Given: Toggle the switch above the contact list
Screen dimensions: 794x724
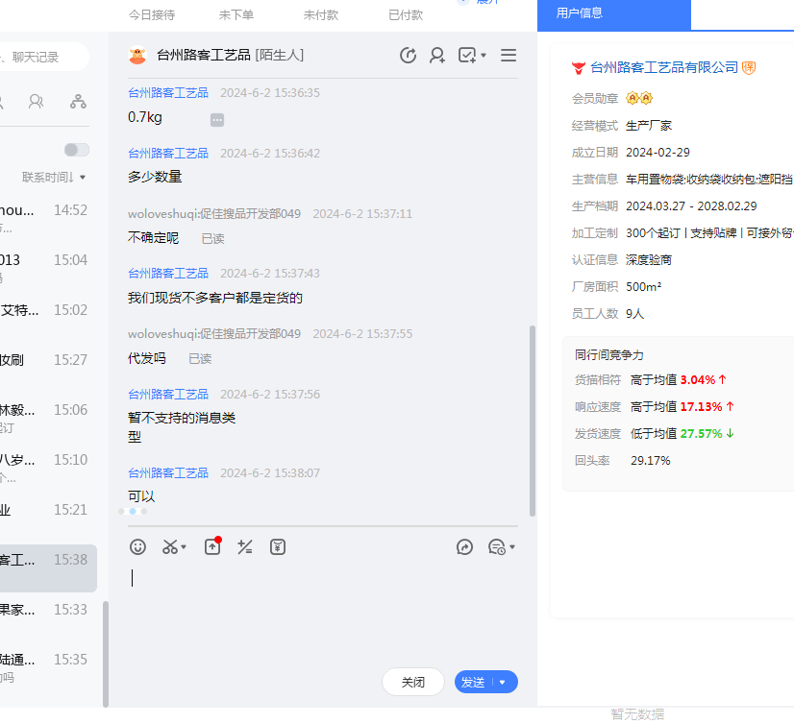Looking at the screenshot, I should pos(76,150).
